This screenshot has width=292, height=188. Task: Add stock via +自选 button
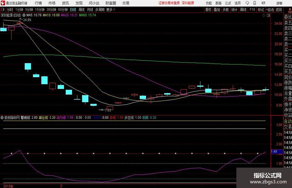(270, 10)
